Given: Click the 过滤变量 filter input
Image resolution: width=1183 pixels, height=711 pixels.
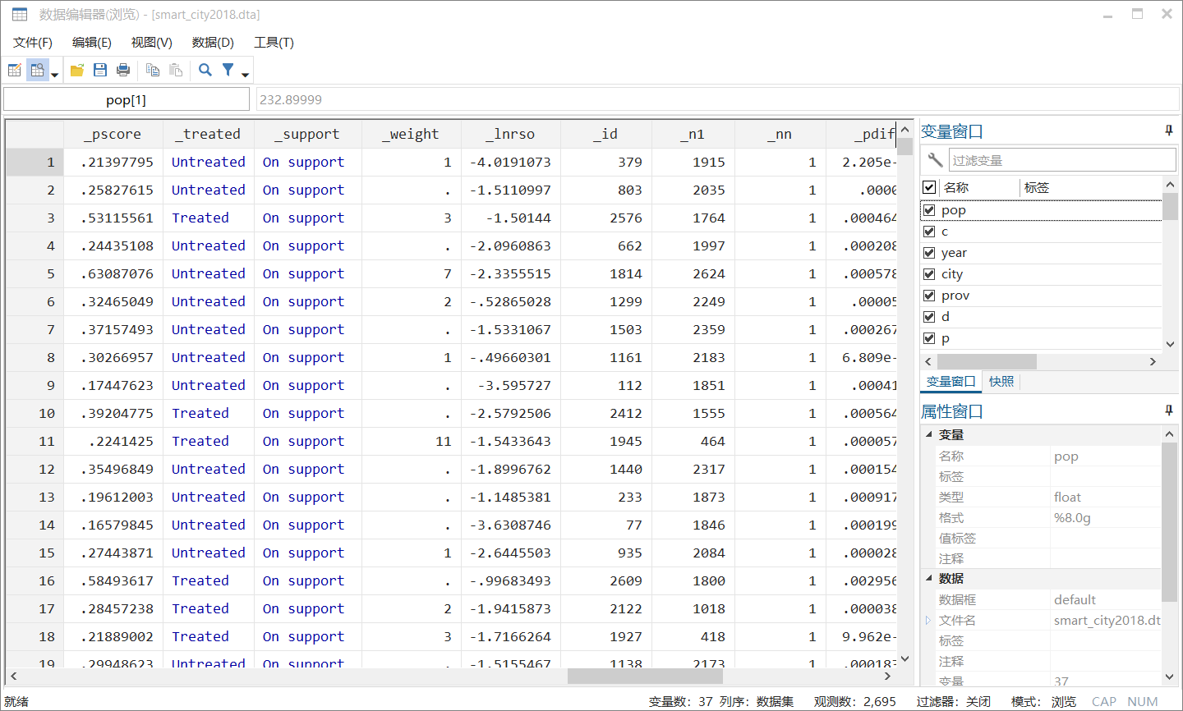Looking at the screenshot, I should [1063, 160].
